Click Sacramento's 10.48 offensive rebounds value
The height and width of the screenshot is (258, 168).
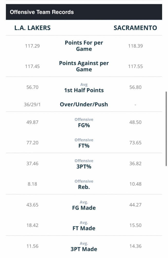(135, 184)
